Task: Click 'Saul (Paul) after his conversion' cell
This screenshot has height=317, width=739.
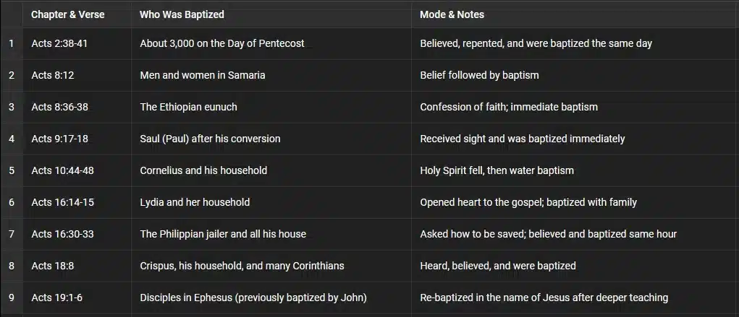Action: coord(210,139)
